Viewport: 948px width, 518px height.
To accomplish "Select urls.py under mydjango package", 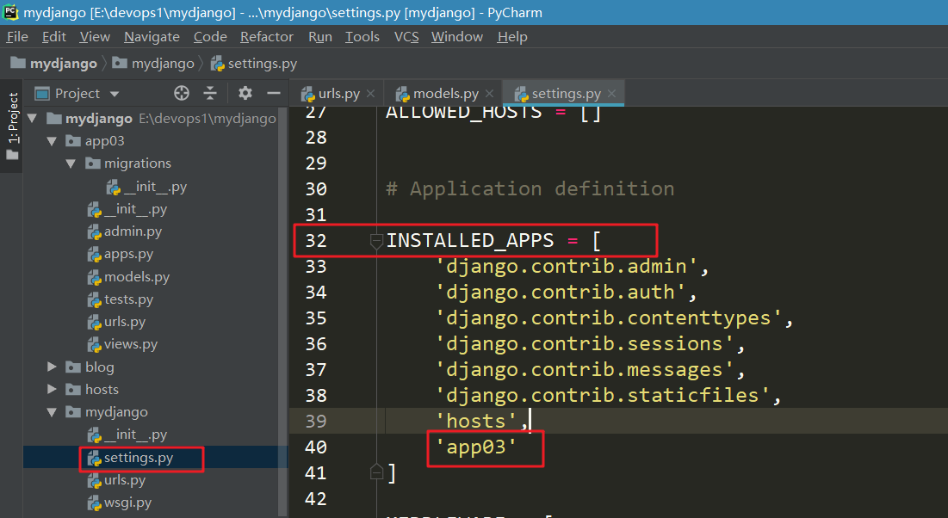I will tap(116, 480).
